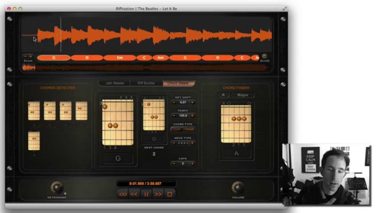Click the rewind transport button
380x213 pixels.
(x=134, y=194)
